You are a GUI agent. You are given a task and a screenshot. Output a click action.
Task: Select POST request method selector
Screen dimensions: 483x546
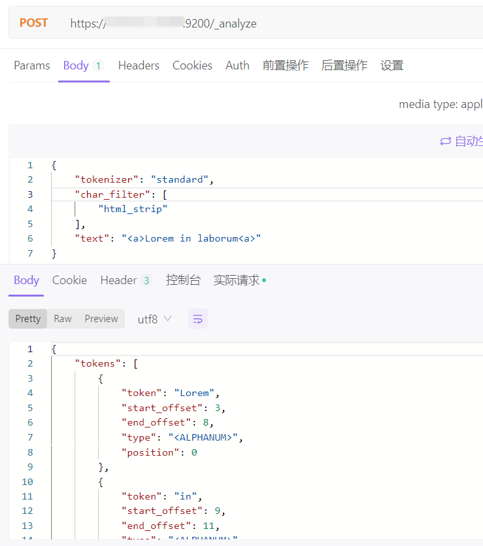click(33, 23)
